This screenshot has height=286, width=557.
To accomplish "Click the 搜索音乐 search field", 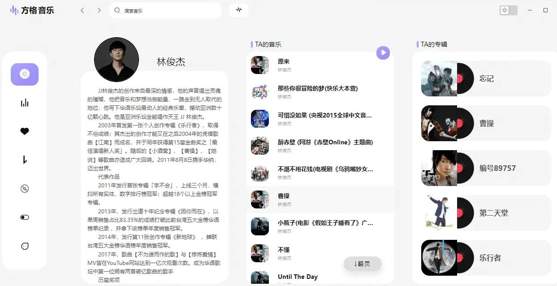I will pos(170,10).
